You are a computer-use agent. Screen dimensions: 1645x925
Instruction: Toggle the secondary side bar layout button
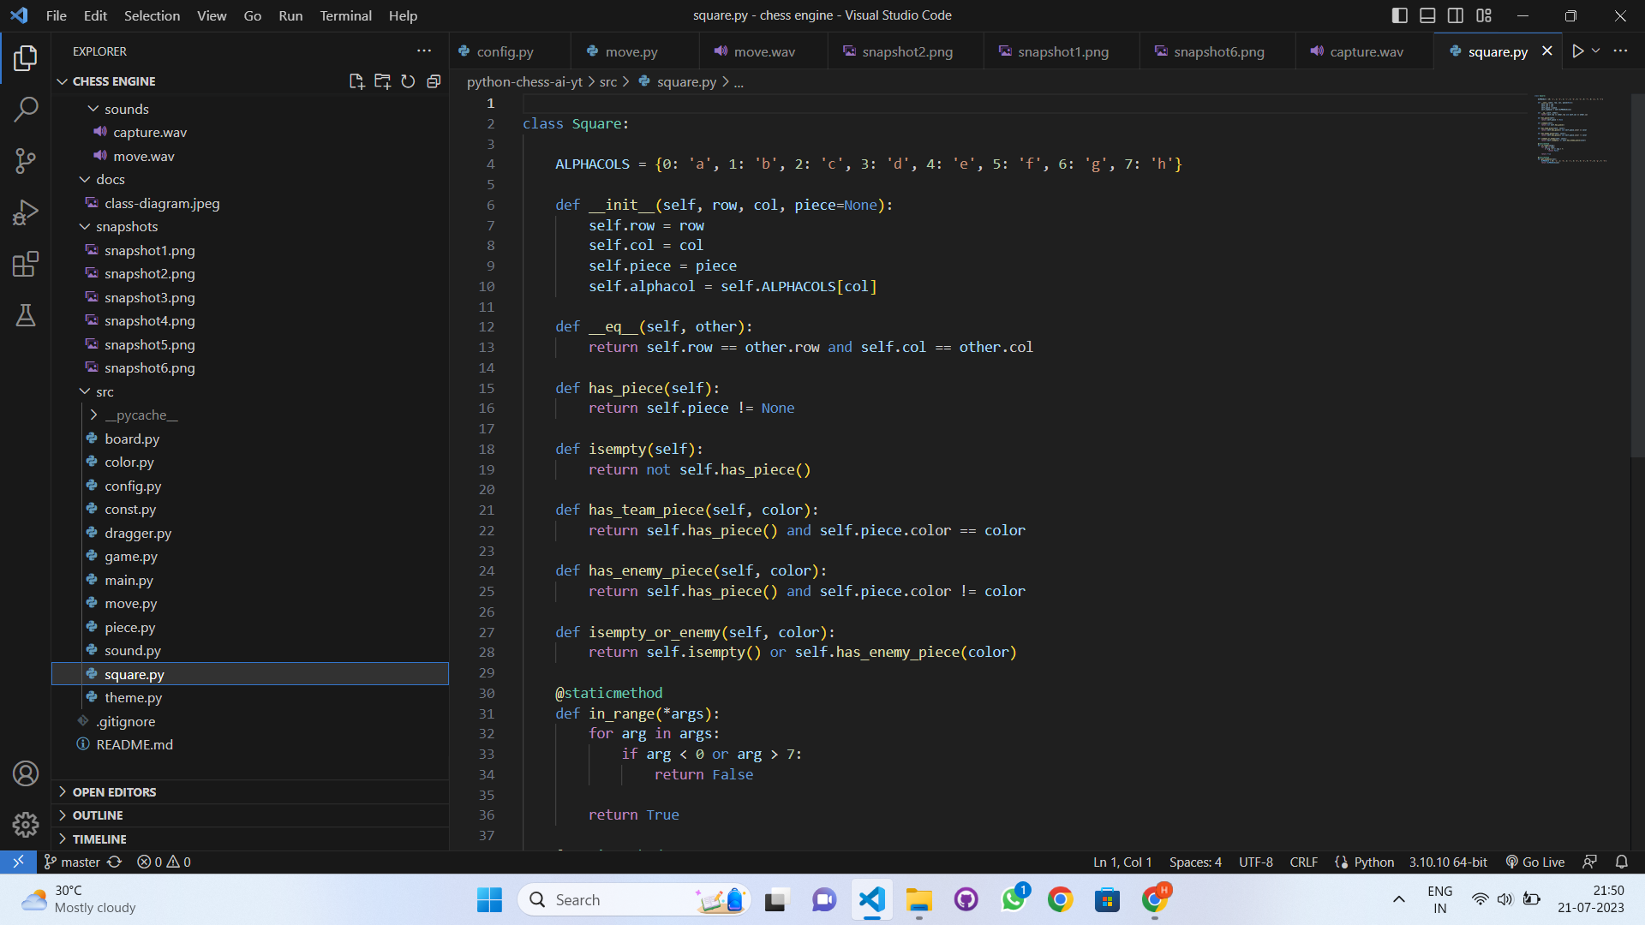pos(1456,15)
